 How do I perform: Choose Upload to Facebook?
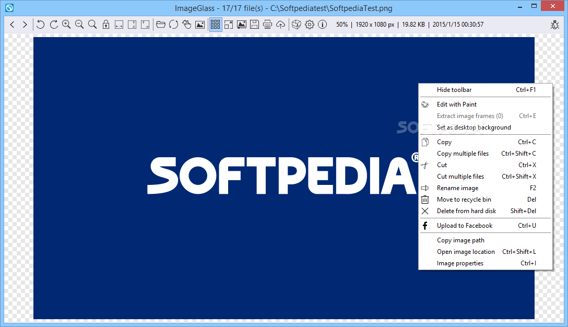[486, 226]
